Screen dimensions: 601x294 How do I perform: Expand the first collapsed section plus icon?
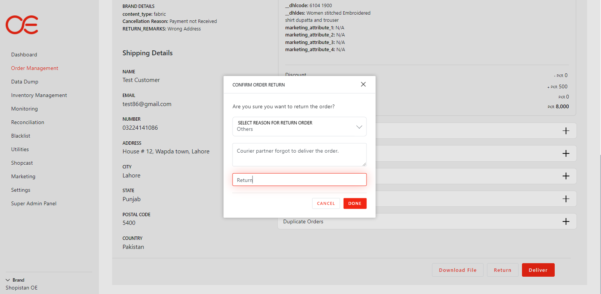coord(566,131)
